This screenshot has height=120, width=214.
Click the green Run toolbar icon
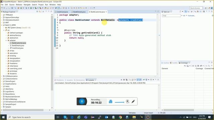click(31, 8)
